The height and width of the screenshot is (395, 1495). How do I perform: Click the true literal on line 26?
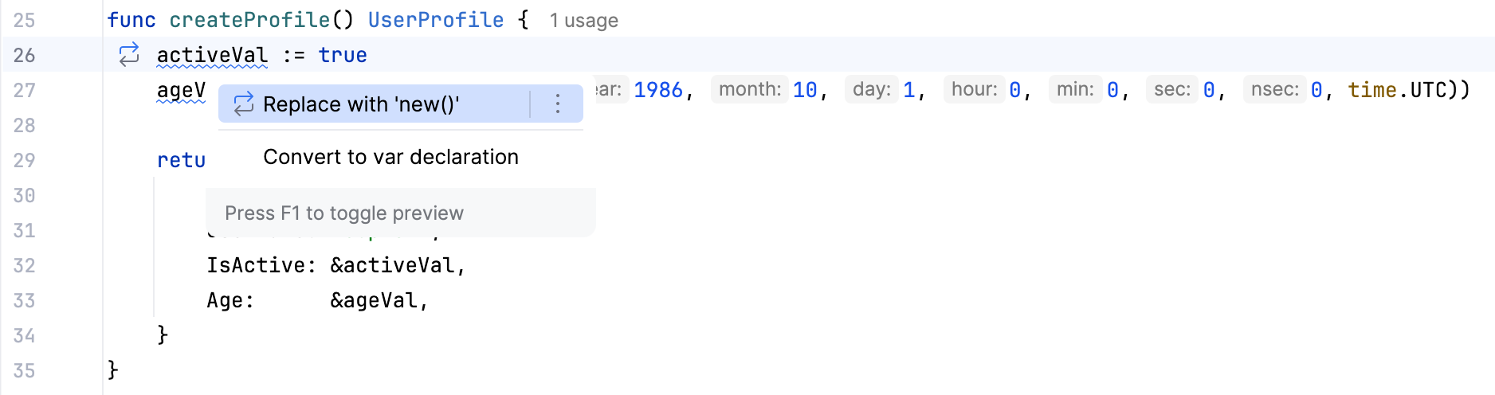[x=343, y=55]
